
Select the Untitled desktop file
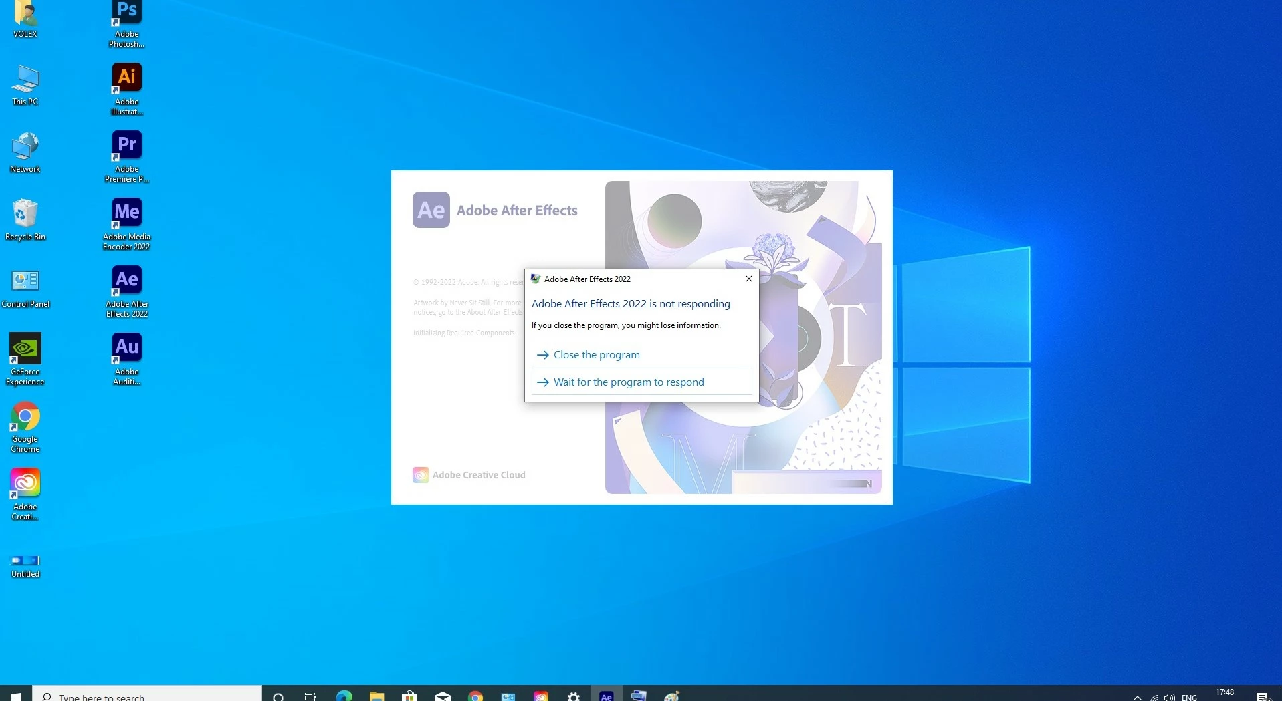25,565
